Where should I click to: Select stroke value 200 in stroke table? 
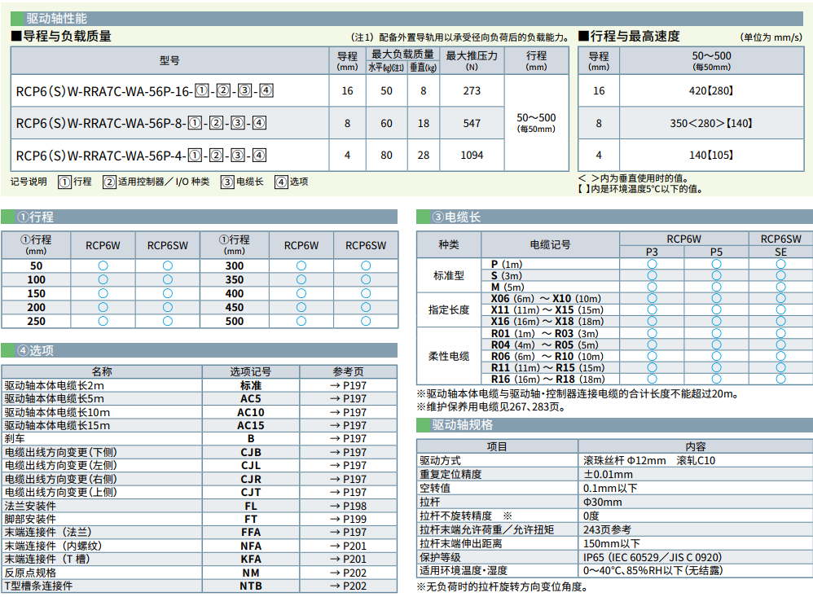(x=37, y=307)
